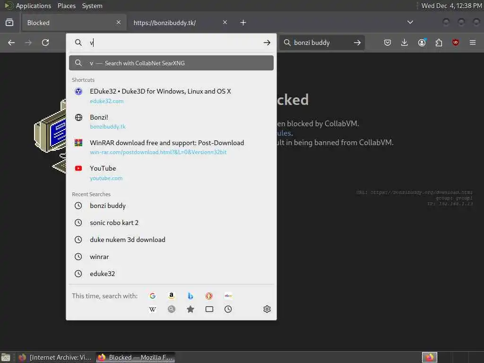Search in History clock icon
The image size is (484, 363).
[x=228, y=309]
